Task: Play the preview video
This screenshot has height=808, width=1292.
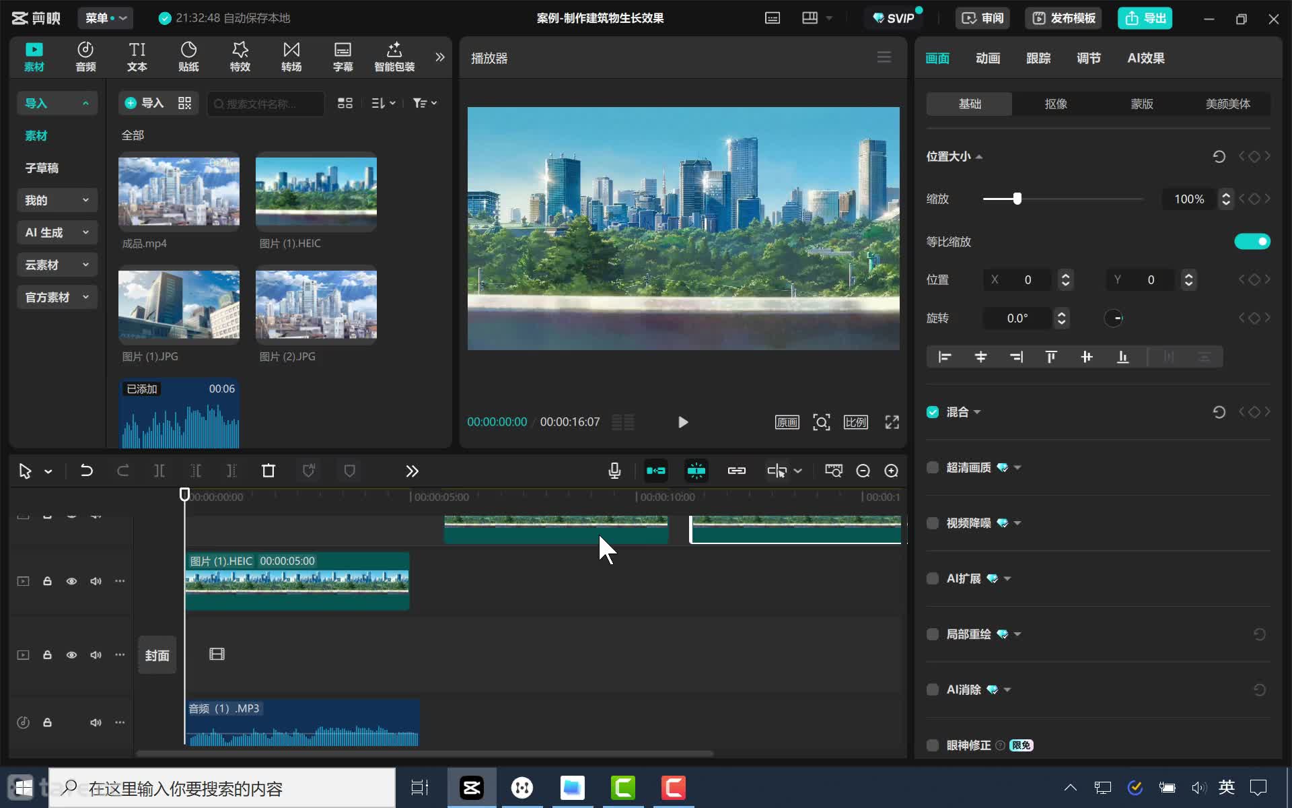Action: [x=683, y=422]
